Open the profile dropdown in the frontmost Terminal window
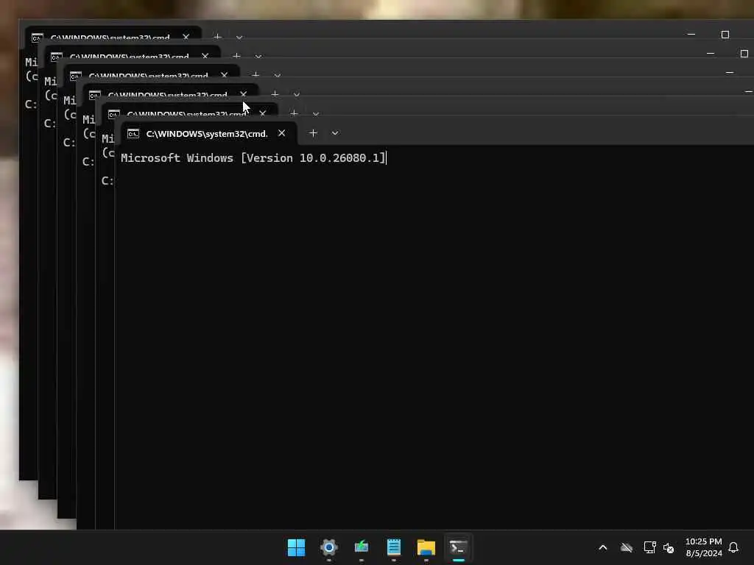 335,133
